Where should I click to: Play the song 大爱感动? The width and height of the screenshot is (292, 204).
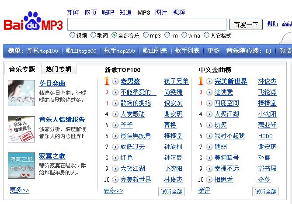tap(115, 114)
